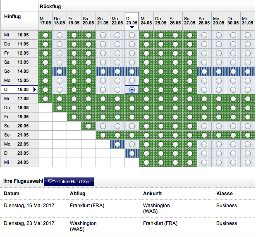Click the selected Di 16.05 / Di 23.05 radio

(x=132, y=90)
